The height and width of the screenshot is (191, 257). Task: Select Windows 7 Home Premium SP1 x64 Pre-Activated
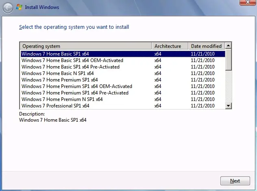pos(123,93)
